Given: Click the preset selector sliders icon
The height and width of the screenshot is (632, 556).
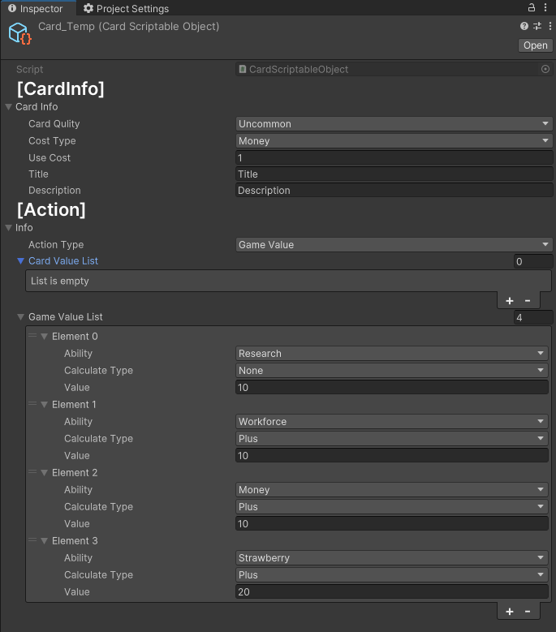Looking at the screenshot, I should [537, 26].
